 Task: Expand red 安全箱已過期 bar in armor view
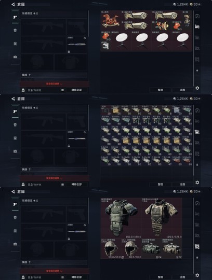55,271
